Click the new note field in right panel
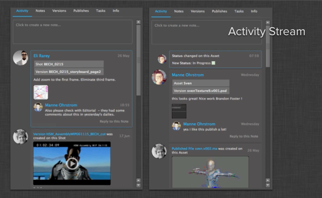 207,32
